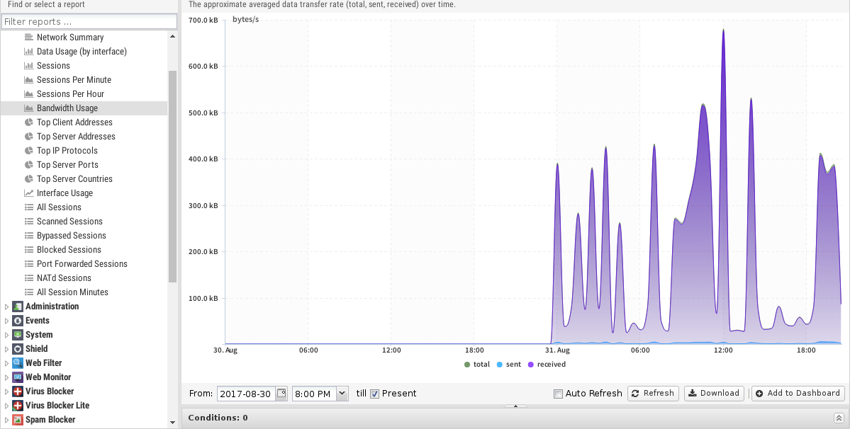
Task: Click the From date field 2017-08-30
Action: click(x=246, y=394)
